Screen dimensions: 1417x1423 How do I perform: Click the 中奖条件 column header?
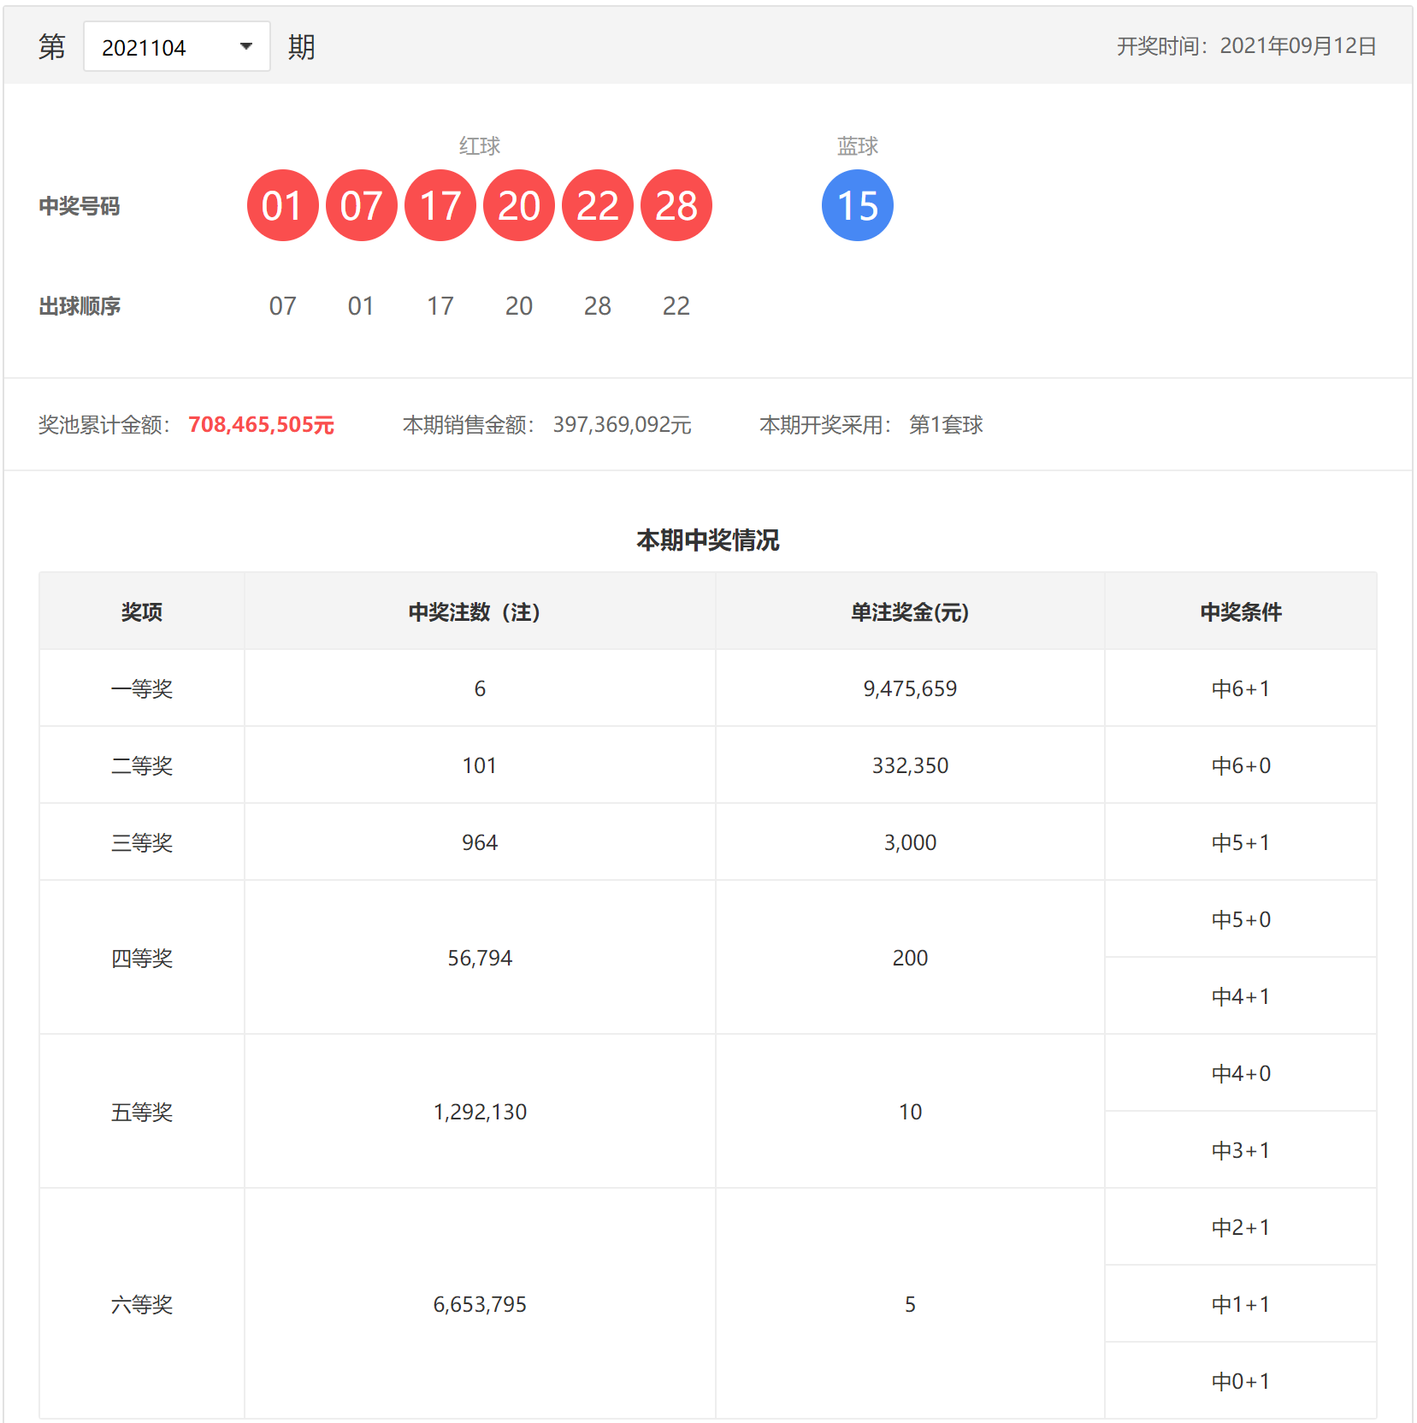click(x=1240, y=612)
